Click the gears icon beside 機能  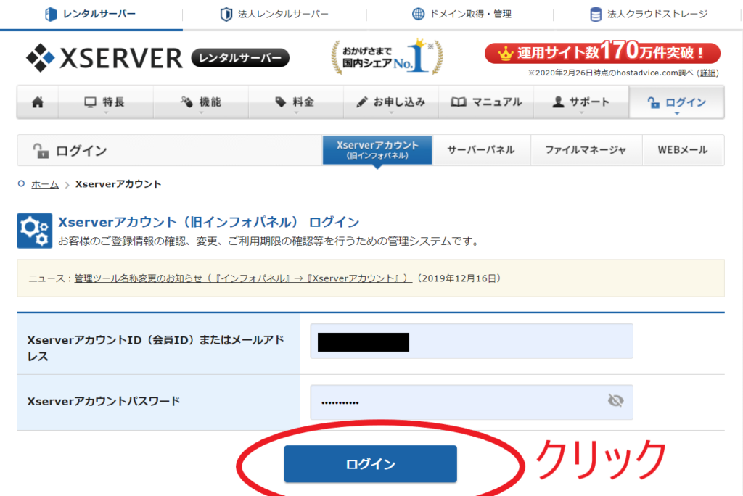[x=186, y=102]
